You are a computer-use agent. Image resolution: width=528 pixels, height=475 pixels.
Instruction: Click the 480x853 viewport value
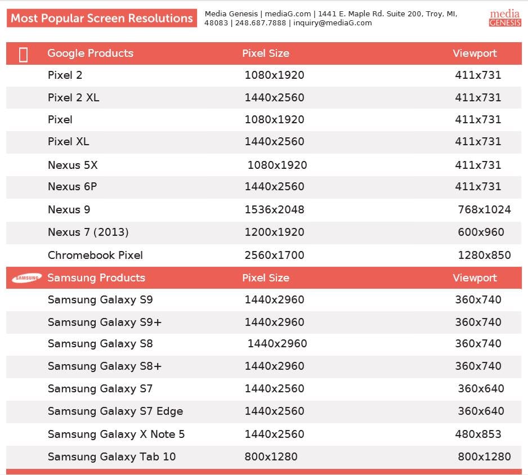[478, 434]
